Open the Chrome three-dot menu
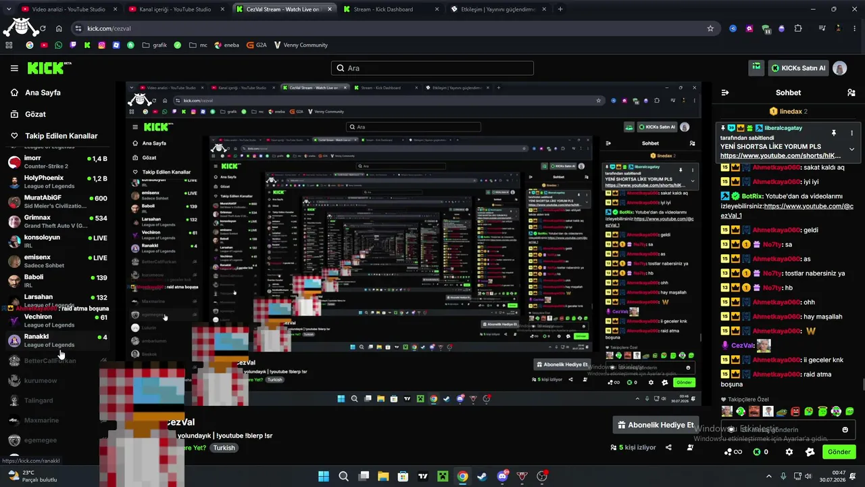 [854, 28]
